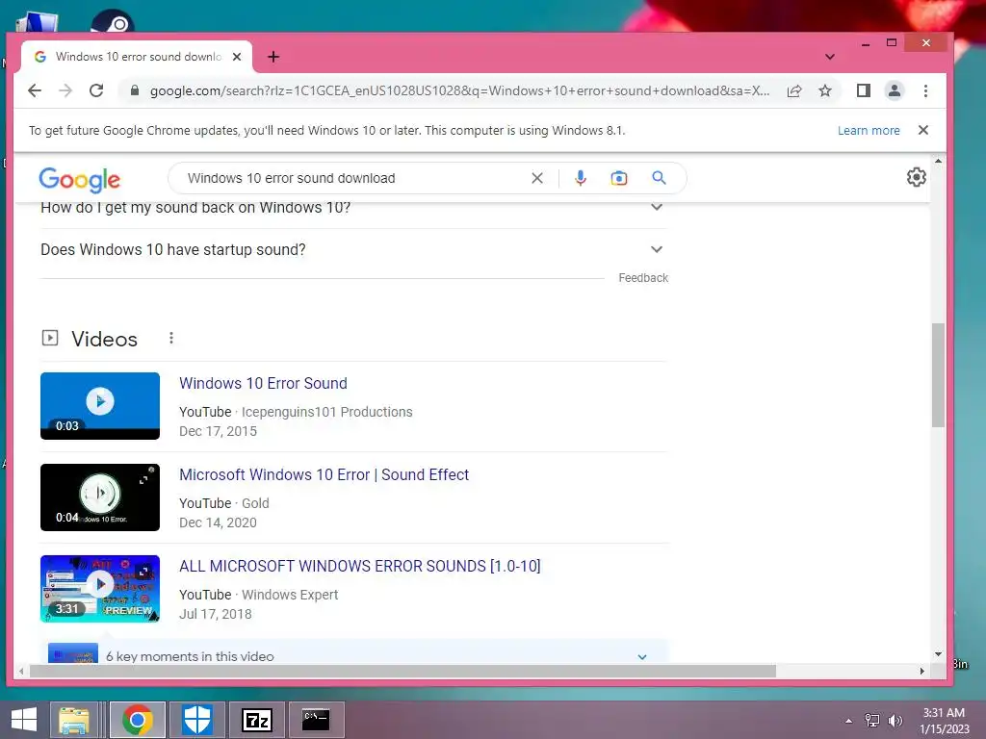The height and width of the screenshot is (739, 986).
Task: Open Command Prompt from the taskbar
Action: coord(316,720)
